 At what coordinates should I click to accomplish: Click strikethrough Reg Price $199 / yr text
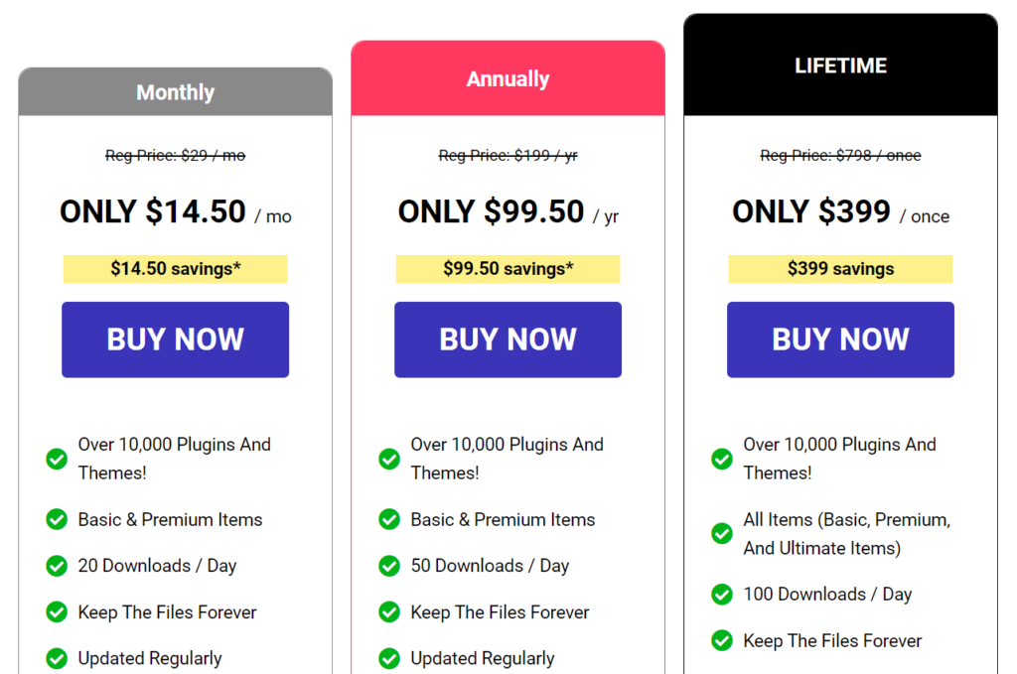click(x=508, y=156)
